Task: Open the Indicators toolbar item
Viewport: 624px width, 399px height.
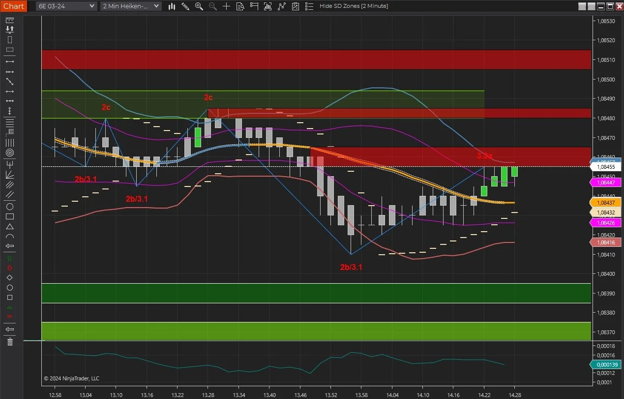Action: pos(282,6)
